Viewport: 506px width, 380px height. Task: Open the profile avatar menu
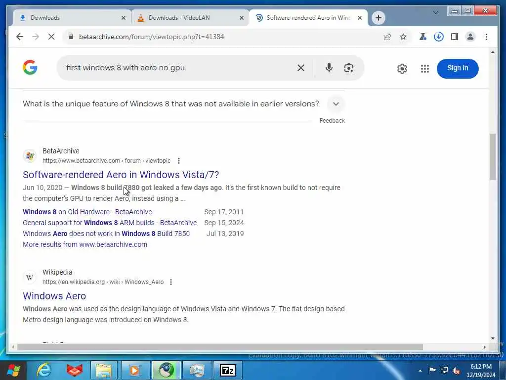(x=470, y=37)
